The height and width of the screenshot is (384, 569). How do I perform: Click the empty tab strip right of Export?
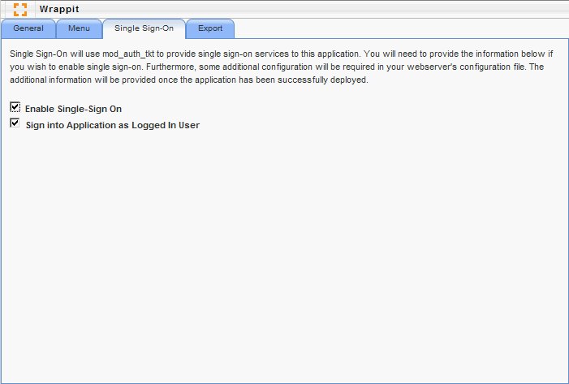pyautogui.click(x=398, y=28)
